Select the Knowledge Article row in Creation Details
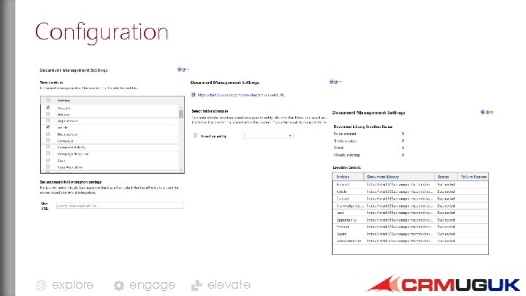526x296 pixels. click(x=411, y=205)
